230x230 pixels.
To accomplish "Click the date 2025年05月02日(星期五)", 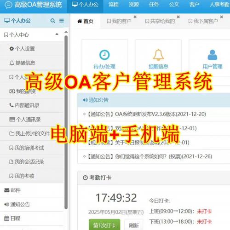I will point(116,212).
